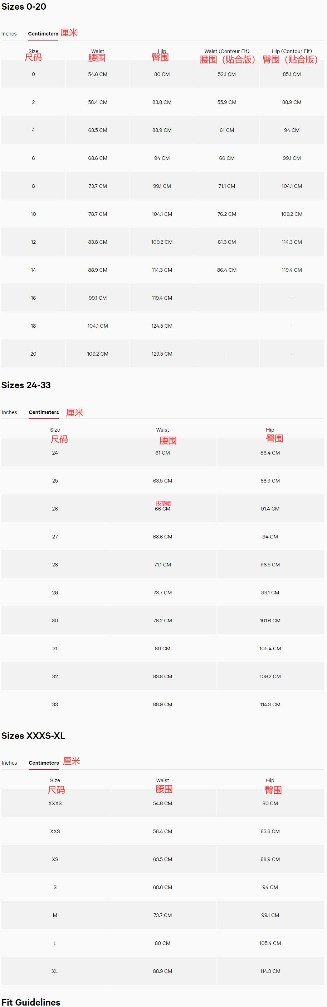Click the Fit Guidelines heading
Image resolution: width=327 pixels, height=1007 pixels.
pos(31,1002)
